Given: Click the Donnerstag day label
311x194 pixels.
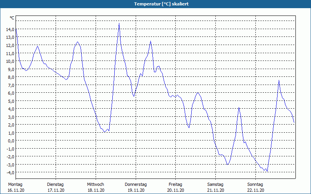Looking at the screenshot, I should click(136, 185).
